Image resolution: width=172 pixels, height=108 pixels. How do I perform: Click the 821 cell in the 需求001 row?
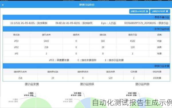(x=20, y=78)
